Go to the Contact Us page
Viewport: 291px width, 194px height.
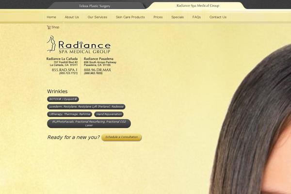(218, 17)
